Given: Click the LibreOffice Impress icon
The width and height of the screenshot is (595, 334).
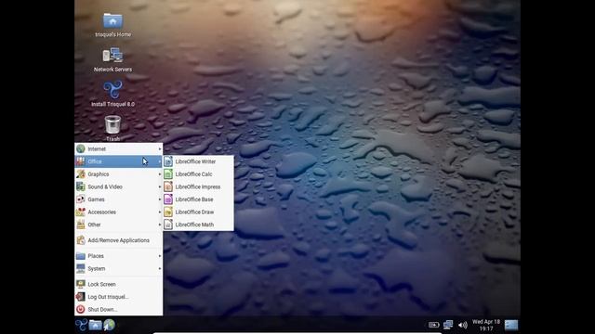Looking at the screenshot, I should (168, 186).
